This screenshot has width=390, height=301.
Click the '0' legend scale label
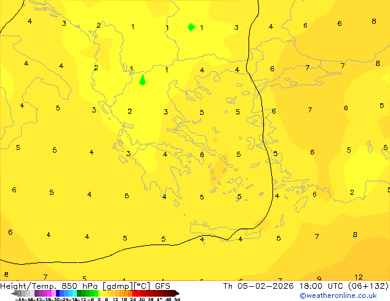click(x=99, y=299)
